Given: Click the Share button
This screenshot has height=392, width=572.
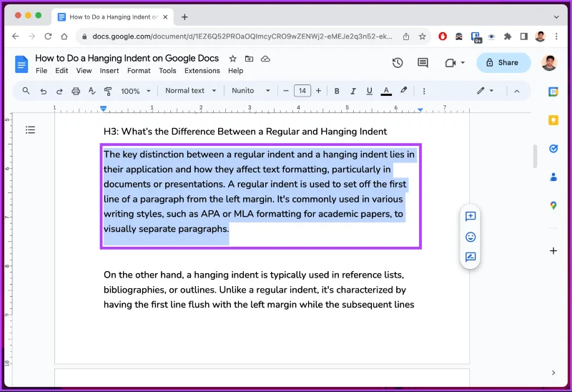Looking at the screenshot, I should [x=503, y=63].
